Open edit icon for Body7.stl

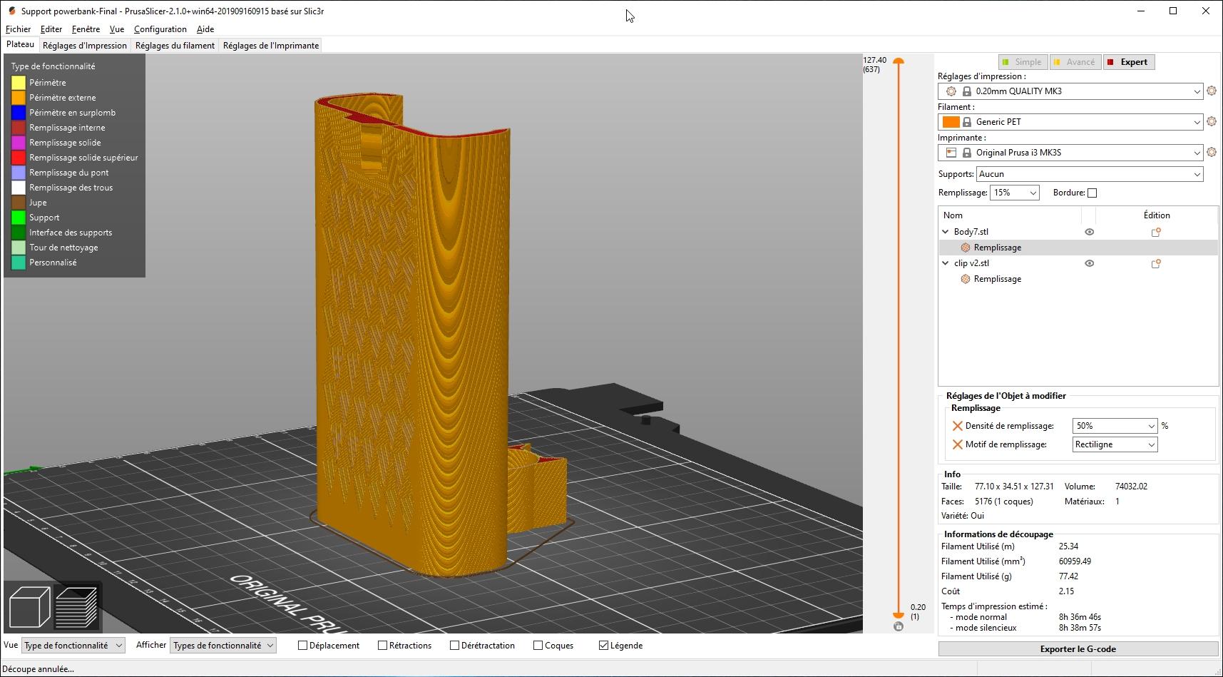tap(1156, 232)
